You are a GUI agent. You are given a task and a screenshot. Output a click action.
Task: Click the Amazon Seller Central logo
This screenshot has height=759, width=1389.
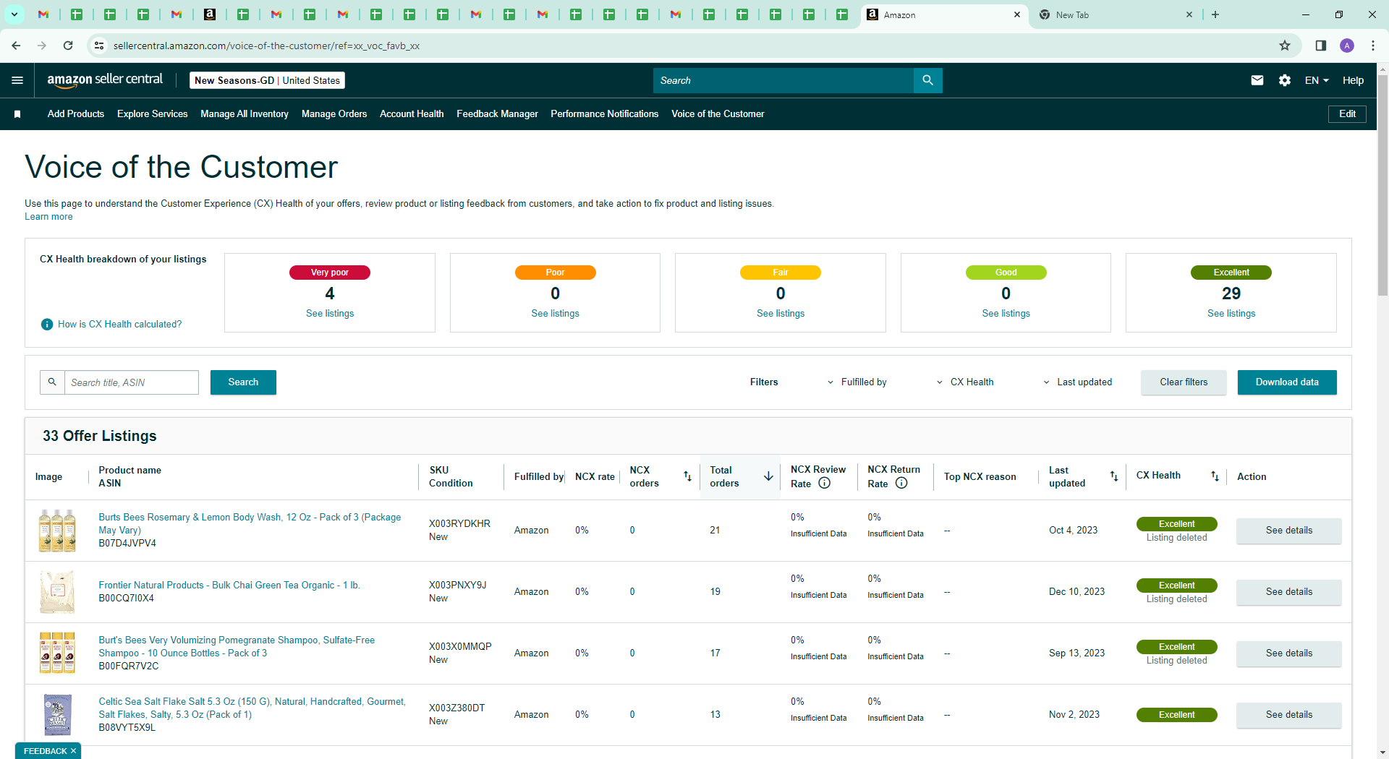[x=105, y=80]
